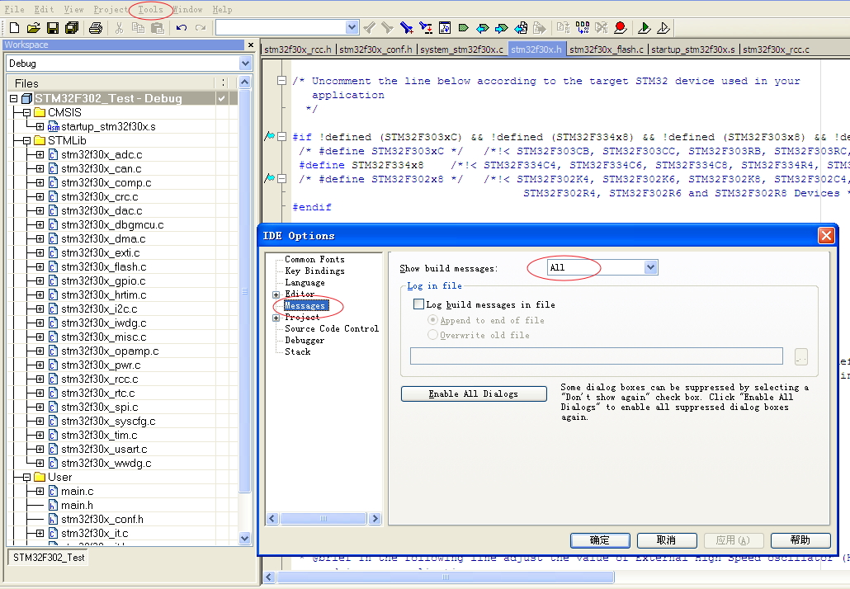The image size is (850, 589).
Task: Select the Append to end of file radio button
Action: pyautogui.click(x=432, y=320)
